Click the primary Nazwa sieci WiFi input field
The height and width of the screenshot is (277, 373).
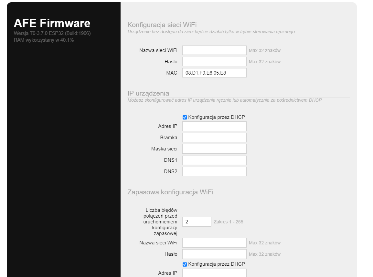[214, 50]
